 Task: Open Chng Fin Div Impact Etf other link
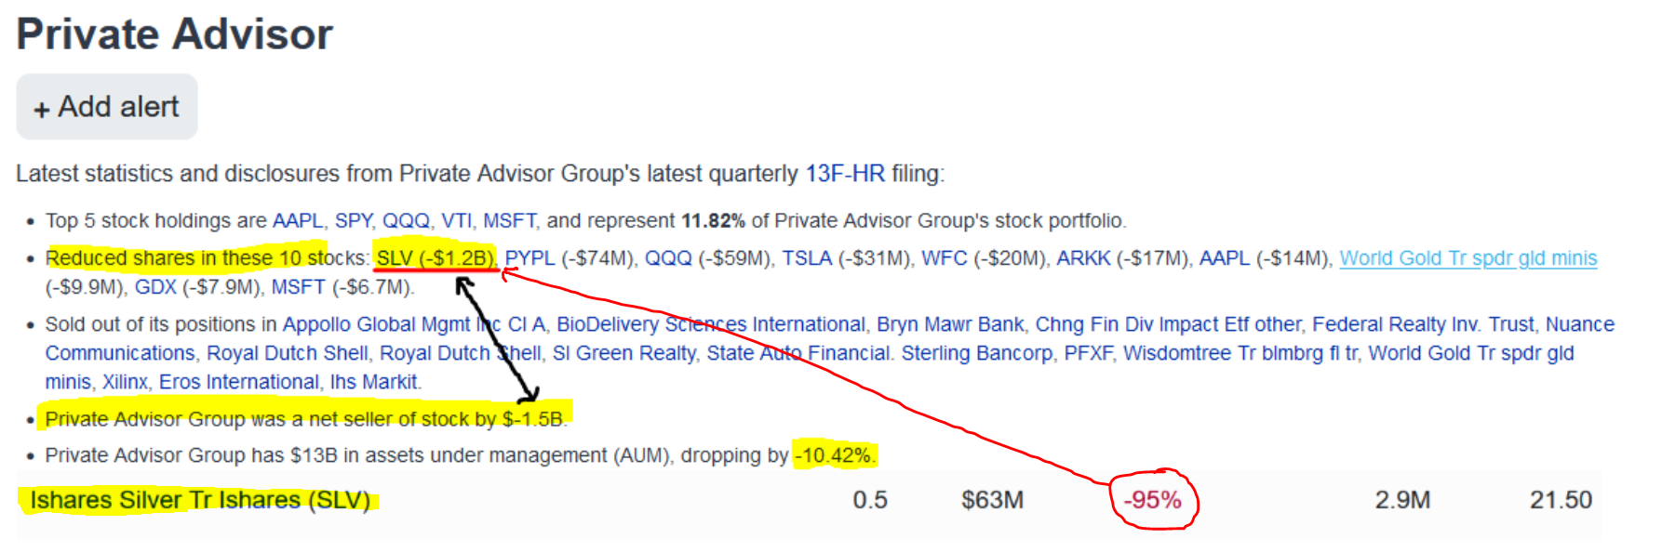[1168, 324]
